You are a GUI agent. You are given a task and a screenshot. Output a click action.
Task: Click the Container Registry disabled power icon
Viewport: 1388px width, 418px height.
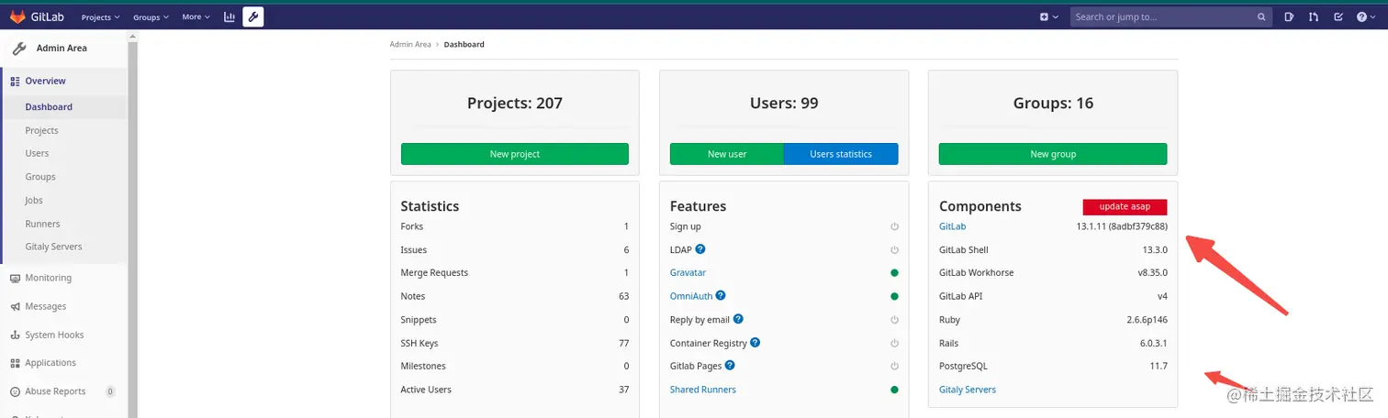(x=894, y=343)
